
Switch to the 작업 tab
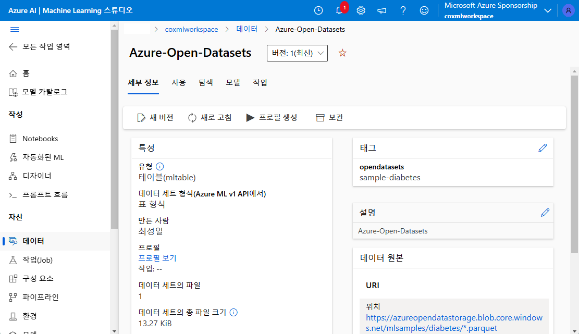260,83
